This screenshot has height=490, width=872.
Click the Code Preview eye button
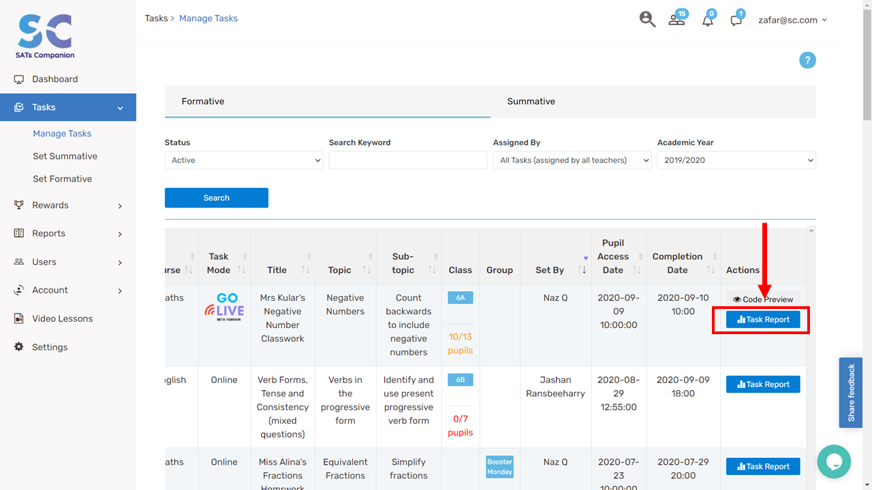point(763,299)
